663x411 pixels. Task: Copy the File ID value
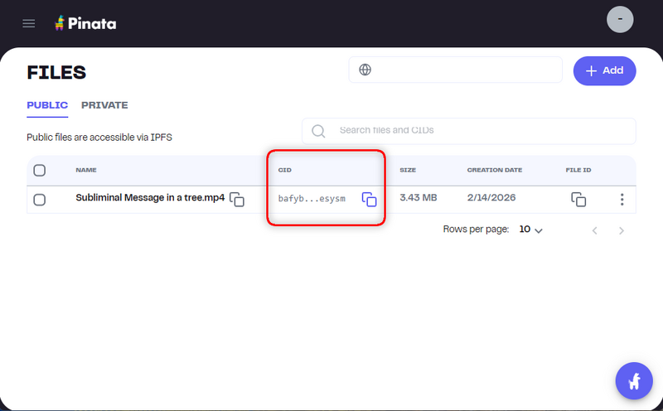tap(578, 199)
